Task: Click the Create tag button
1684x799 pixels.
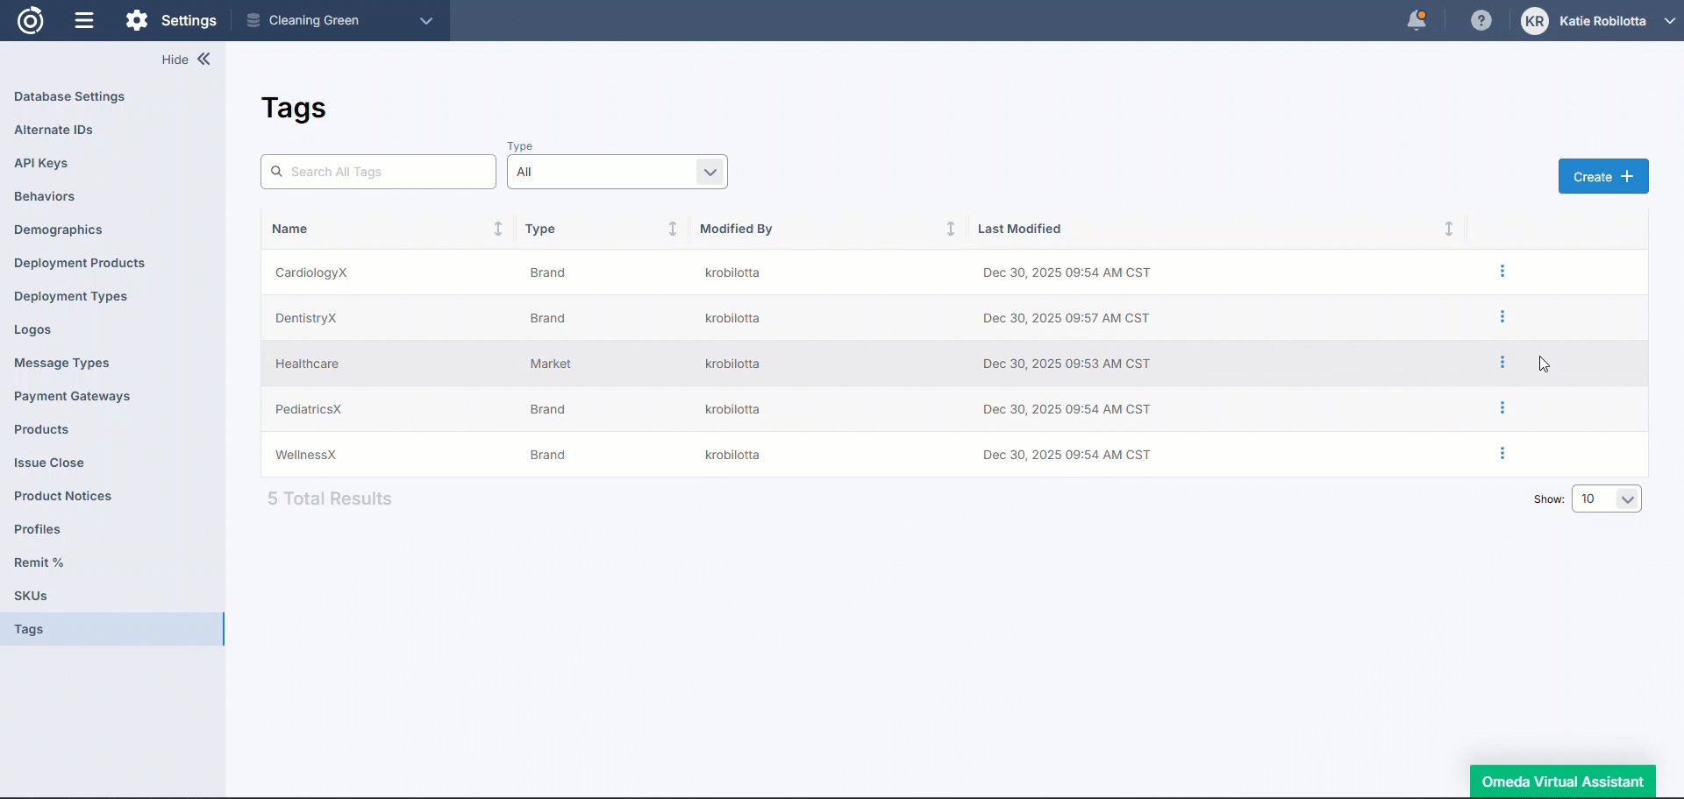Action: tap(1602, 177)
